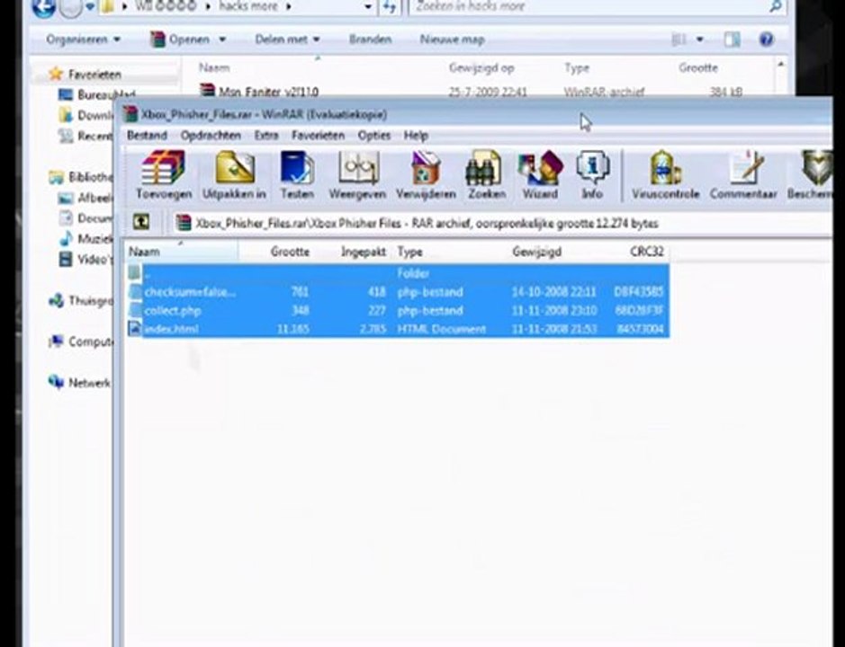
Task: Click the Help icon in Explorer toolbar
Action: pyautogui.click(x=766, y=40)
